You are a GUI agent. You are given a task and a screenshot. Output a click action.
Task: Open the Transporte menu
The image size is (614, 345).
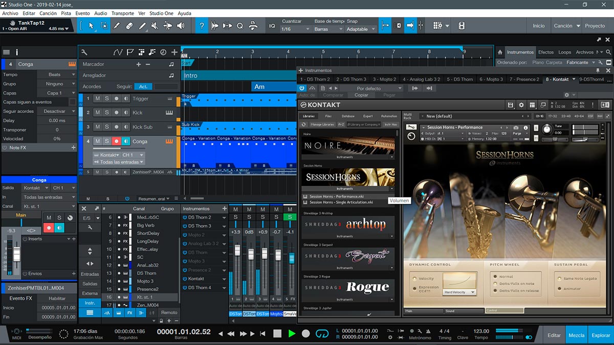pos(123,13)
